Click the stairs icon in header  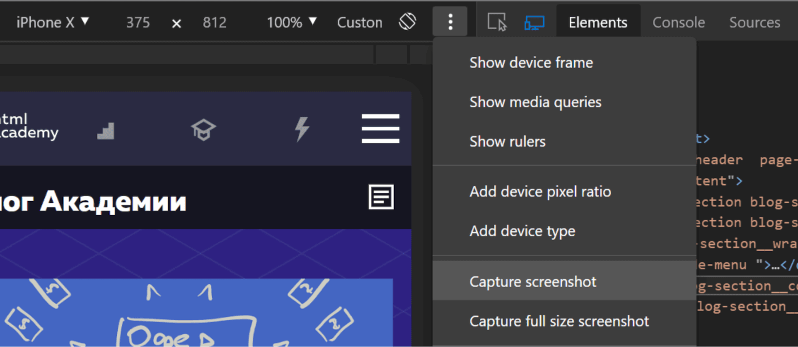(106, 131)
